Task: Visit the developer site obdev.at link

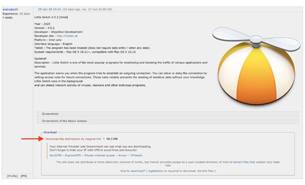Action: click(x=67, y=36)
